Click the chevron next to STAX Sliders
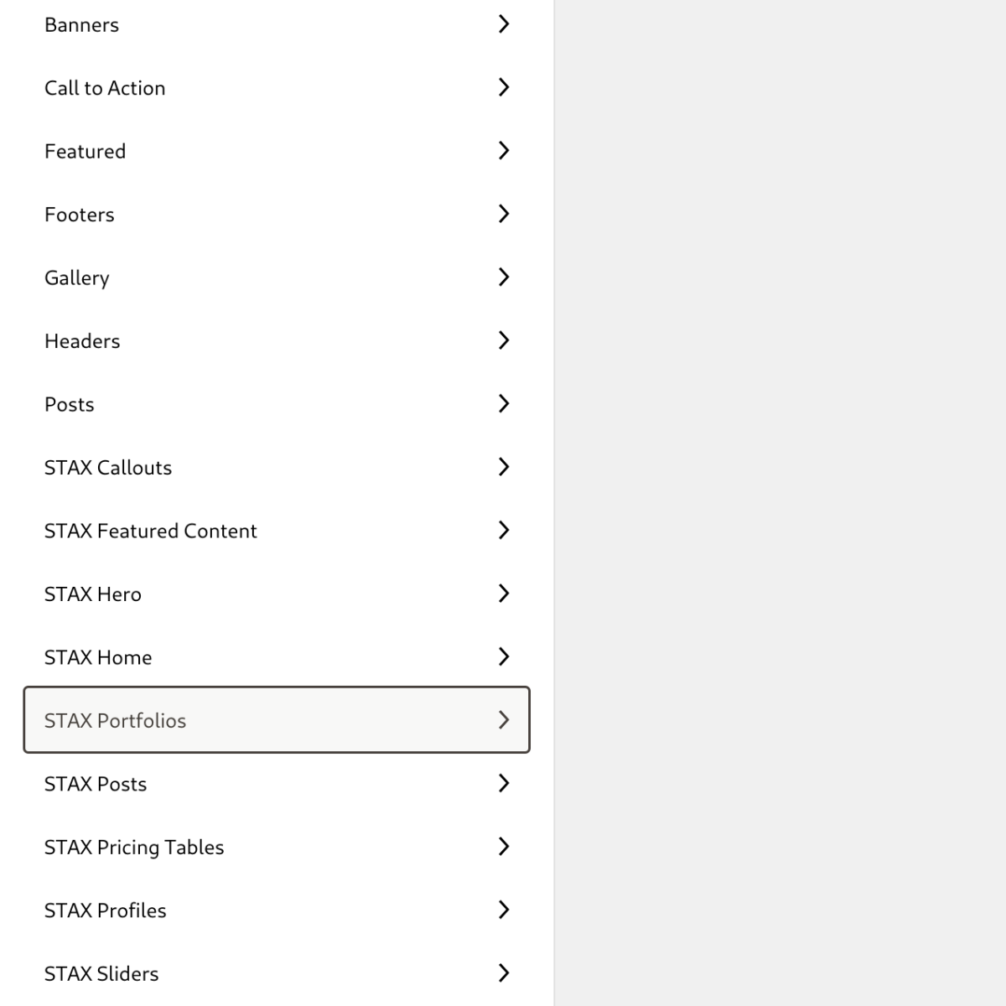The width and height of the screenshot is (1006, 1006). pos(503,973)
